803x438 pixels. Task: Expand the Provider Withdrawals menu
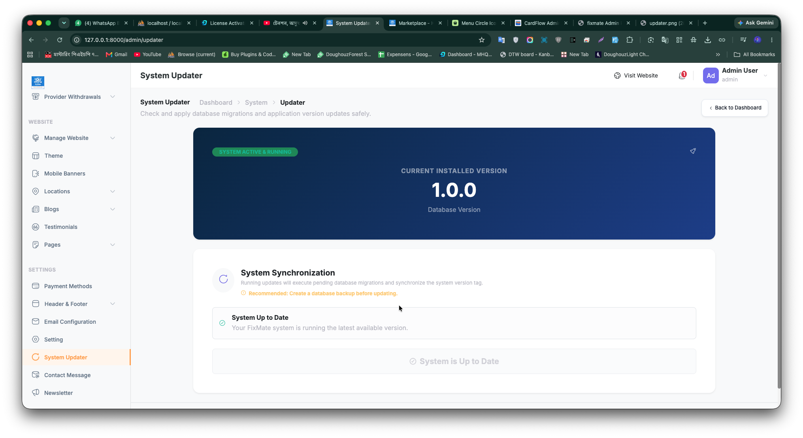point(113,97)
